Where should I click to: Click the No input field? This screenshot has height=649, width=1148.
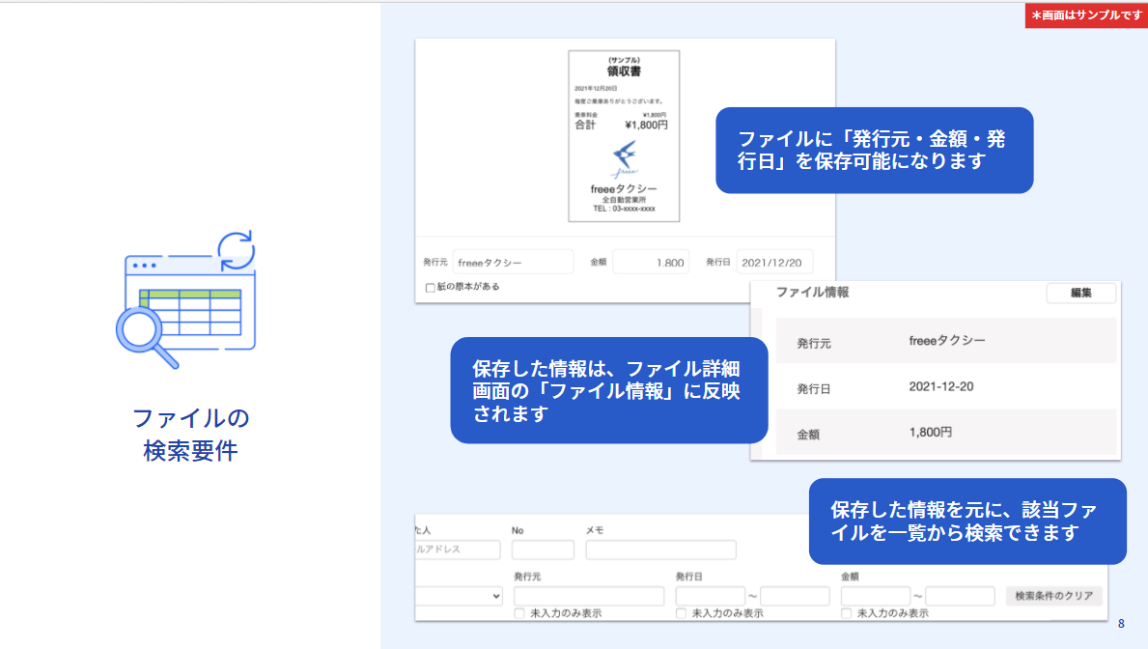click(x=542, y=548)
